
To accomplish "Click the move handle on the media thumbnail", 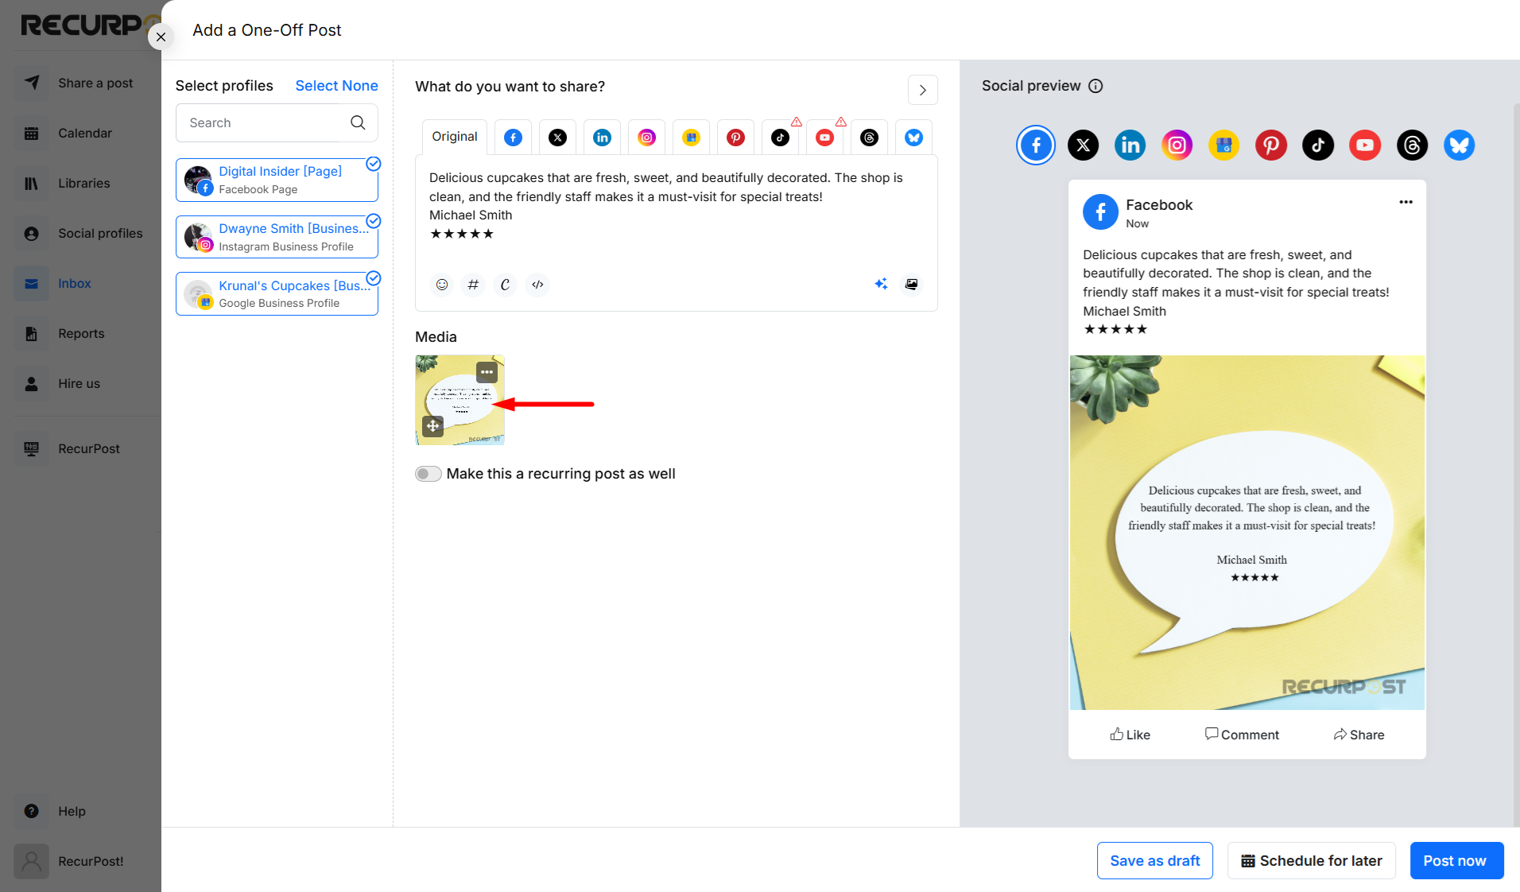I will pos(432,426).
